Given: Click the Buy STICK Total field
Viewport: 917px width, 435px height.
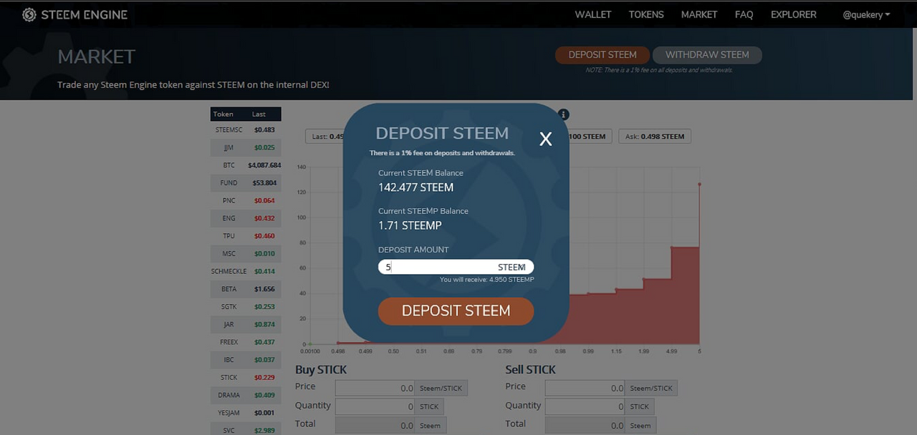Looking at the screenshot, I should pyautogui.click(x=374, y=425).
